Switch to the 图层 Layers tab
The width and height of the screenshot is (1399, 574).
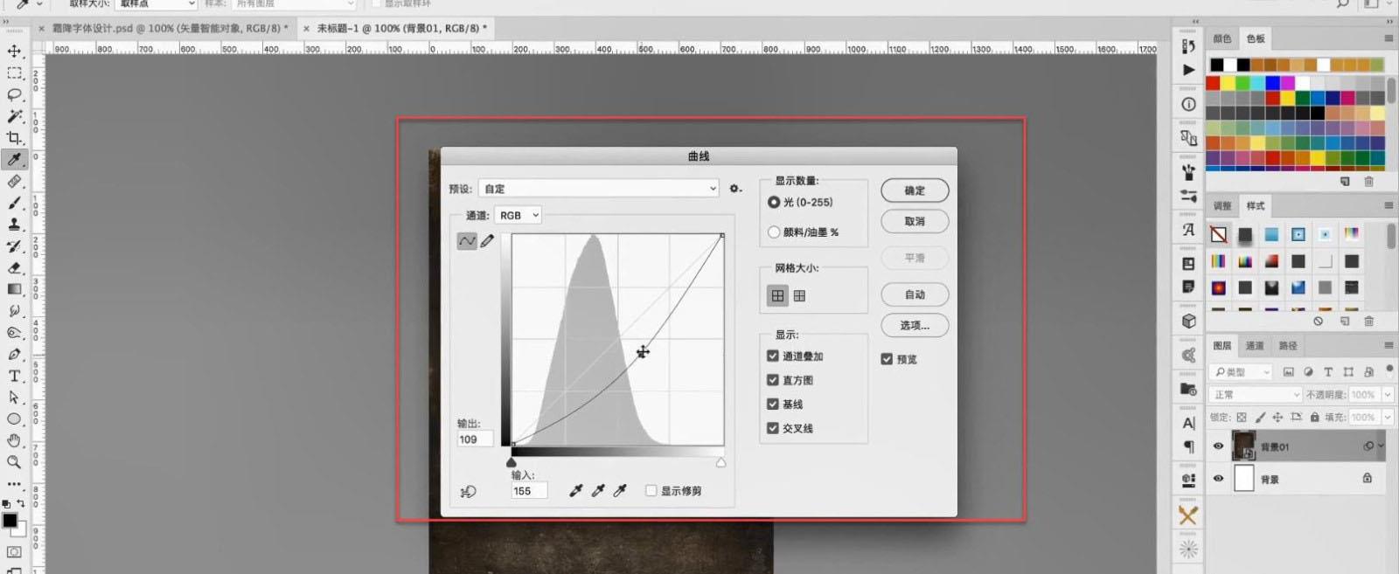1222,346
